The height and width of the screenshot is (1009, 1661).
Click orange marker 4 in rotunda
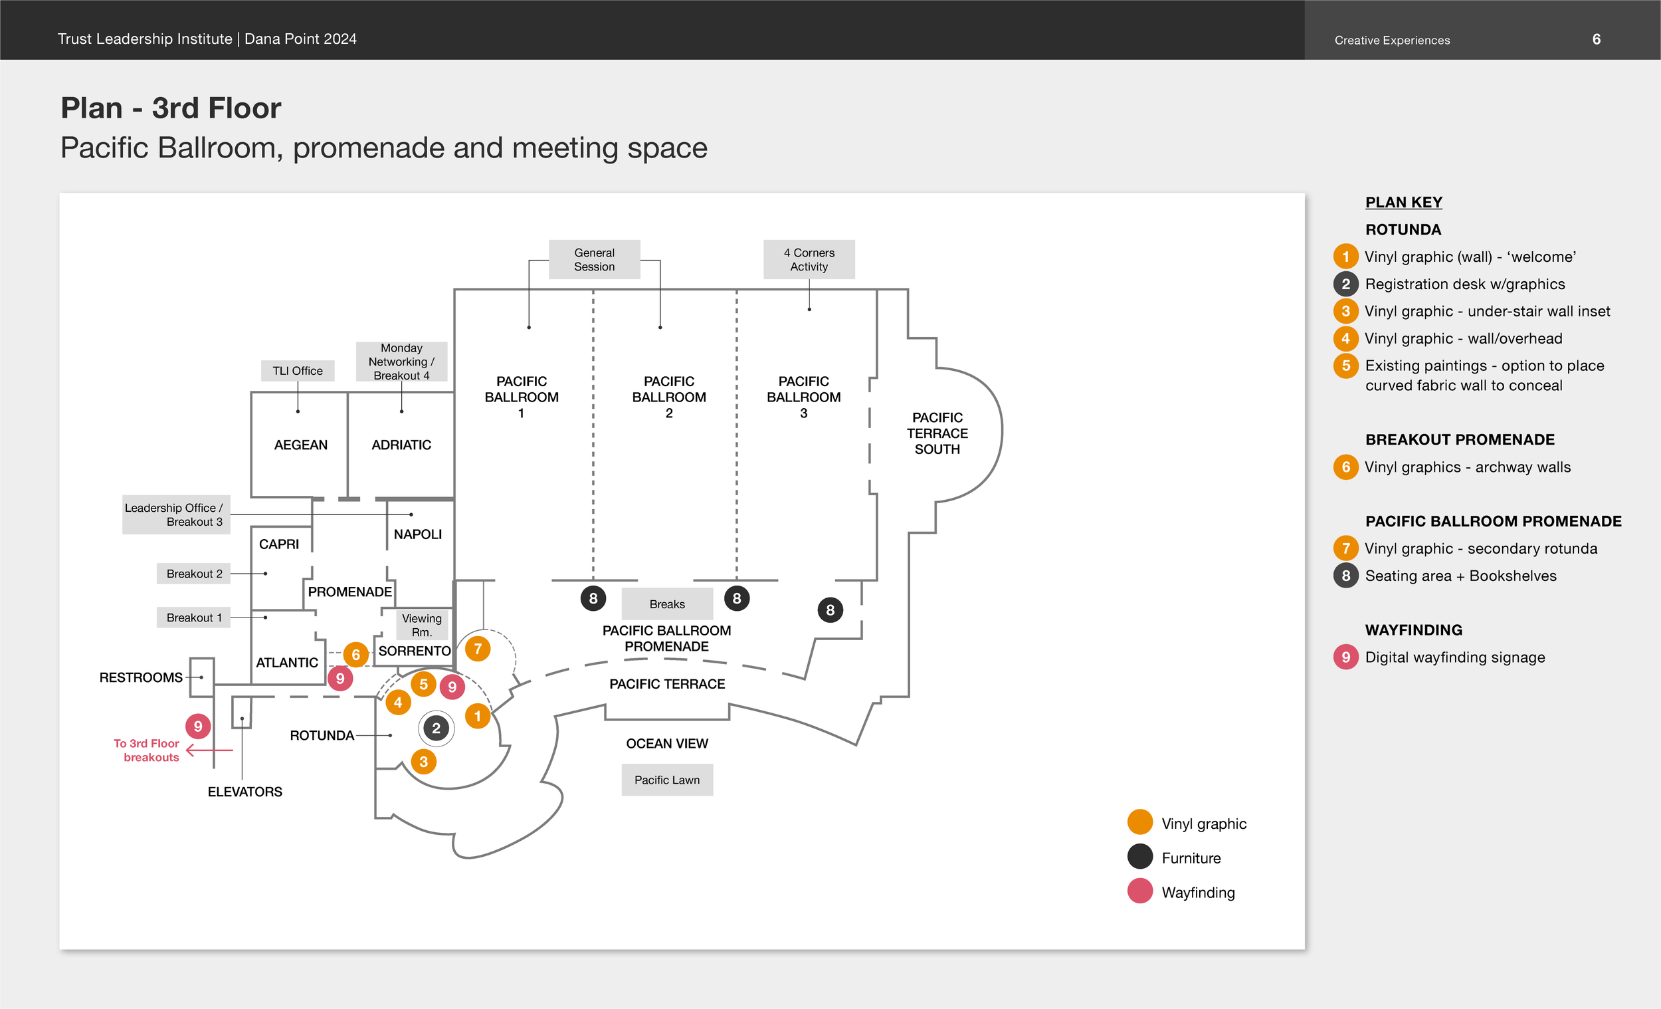[398, 702]
